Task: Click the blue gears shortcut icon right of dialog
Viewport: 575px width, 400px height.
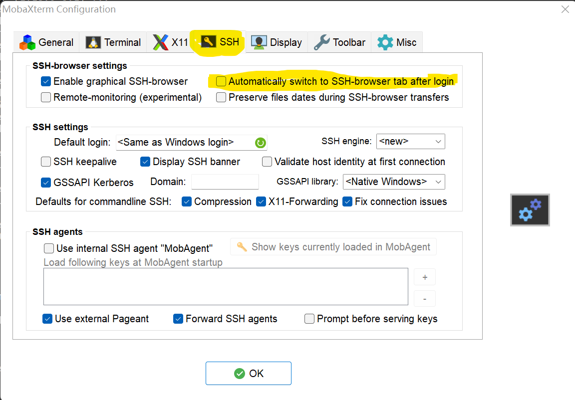Action: [530, 209]
